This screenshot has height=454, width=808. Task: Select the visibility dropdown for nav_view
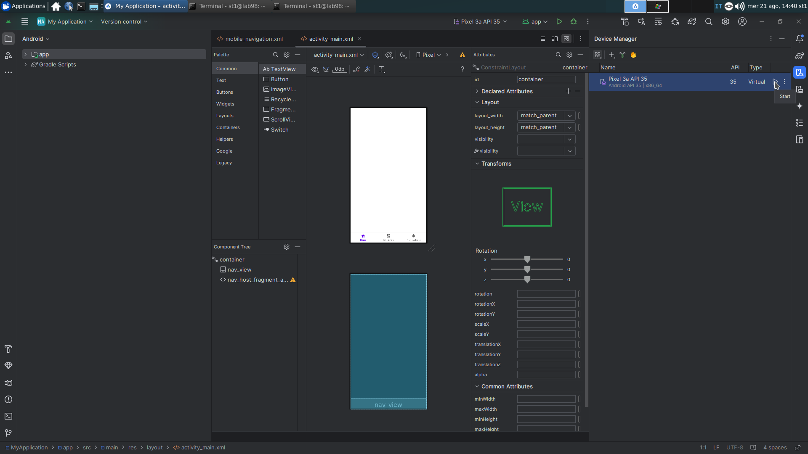click(x=569, y=139)
